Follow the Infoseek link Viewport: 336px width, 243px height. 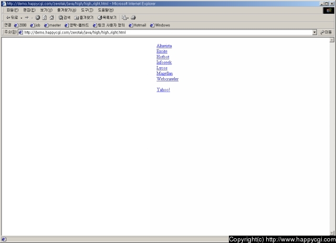164,62
